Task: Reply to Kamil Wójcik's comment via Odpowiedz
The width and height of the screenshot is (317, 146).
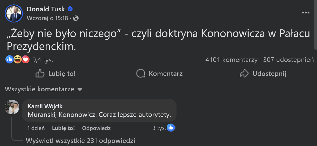Action: pos(96,128)
